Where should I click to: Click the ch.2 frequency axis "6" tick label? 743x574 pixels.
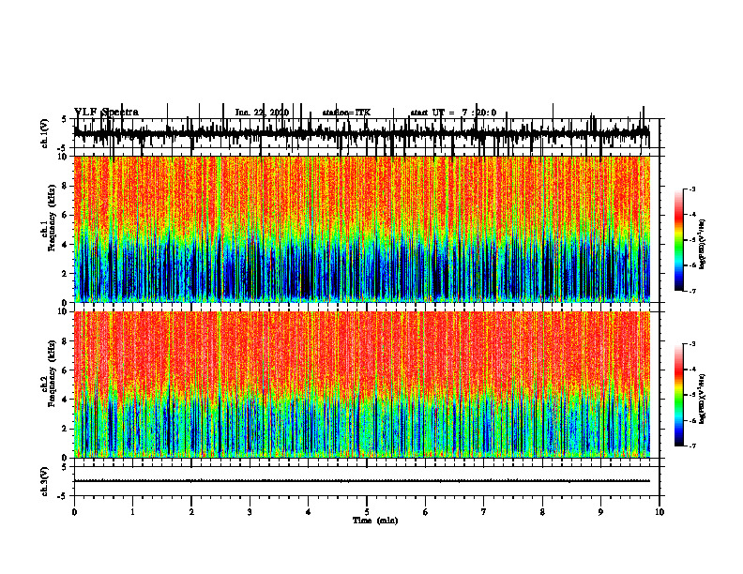[65, 370]
